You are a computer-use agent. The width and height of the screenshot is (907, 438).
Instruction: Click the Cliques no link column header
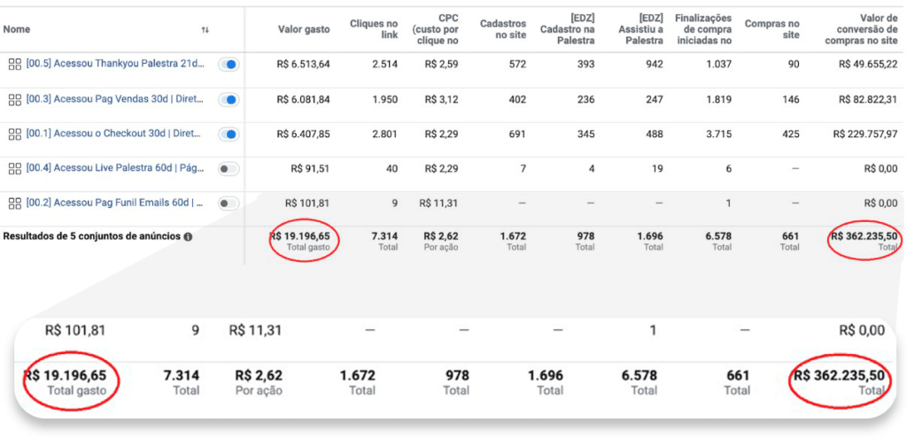(x=376, y=29)
